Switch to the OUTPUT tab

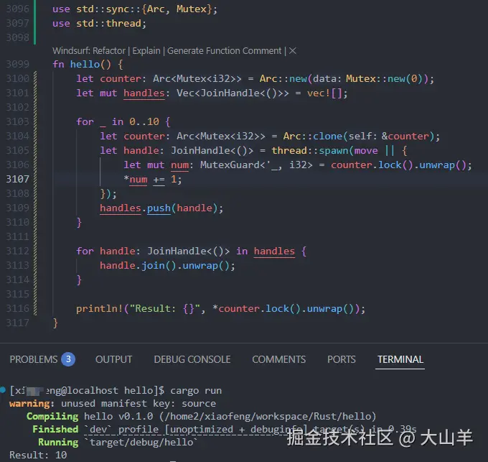pos(113,359)
